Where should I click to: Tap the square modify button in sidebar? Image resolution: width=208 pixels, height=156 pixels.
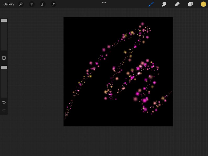4,58
